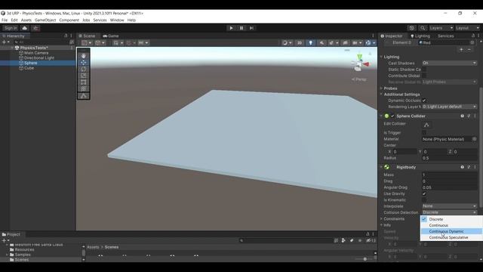Viewport: 483px width, 272px height.
Task: Switch to the Services tab
Action: click(x=446, y=36)
